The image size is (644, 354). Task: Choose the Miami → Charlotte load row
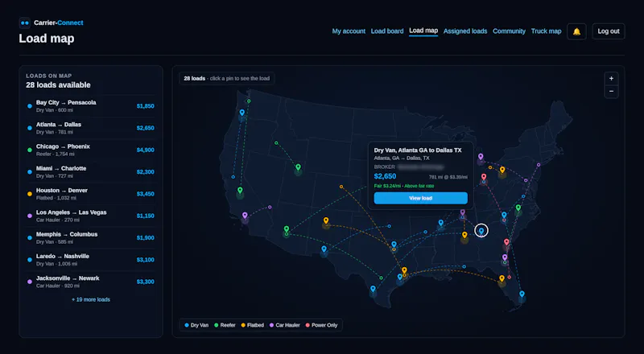91,172
